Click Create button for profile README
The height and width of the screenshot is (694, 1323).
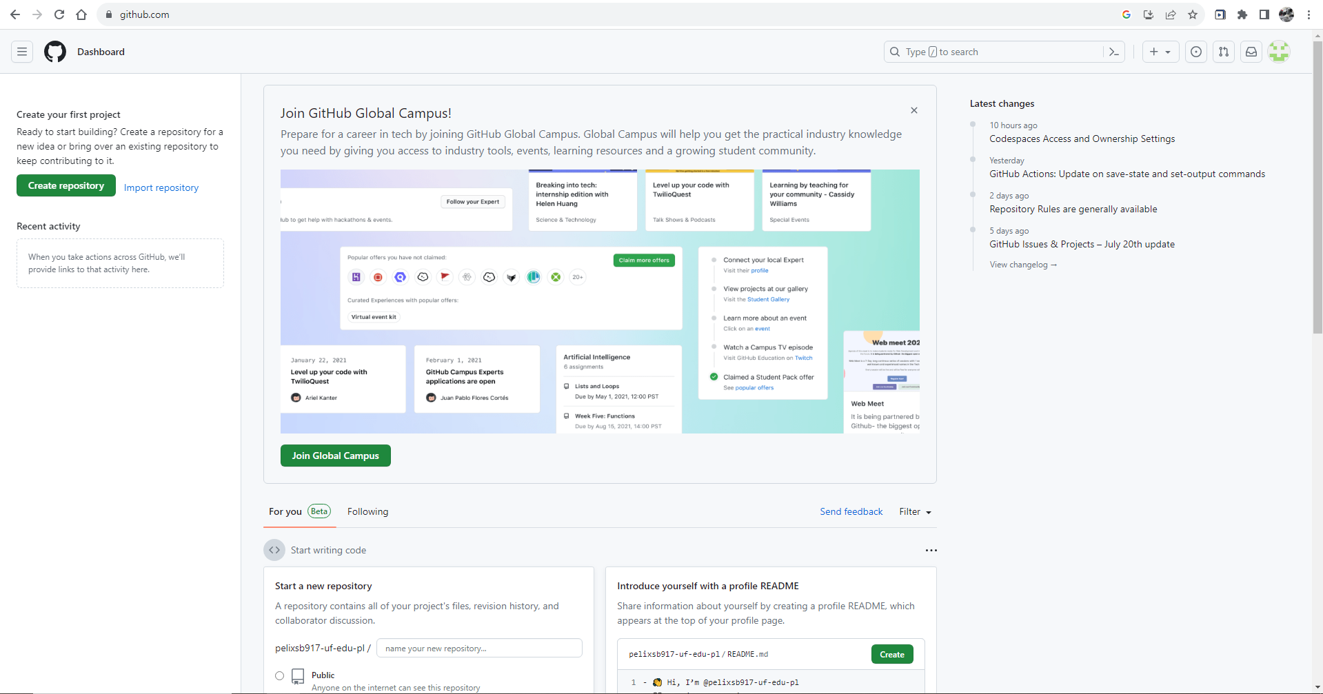click(892, 654)
